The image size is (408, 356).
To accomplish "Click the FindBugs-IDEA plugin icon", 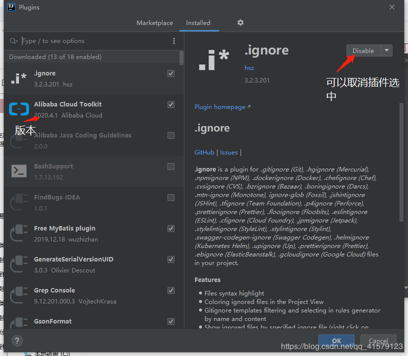I will [18, 202].
